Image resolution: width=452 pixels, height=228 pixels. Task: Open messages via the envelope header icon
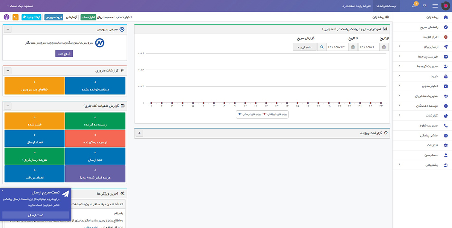(x=425, y=6)
